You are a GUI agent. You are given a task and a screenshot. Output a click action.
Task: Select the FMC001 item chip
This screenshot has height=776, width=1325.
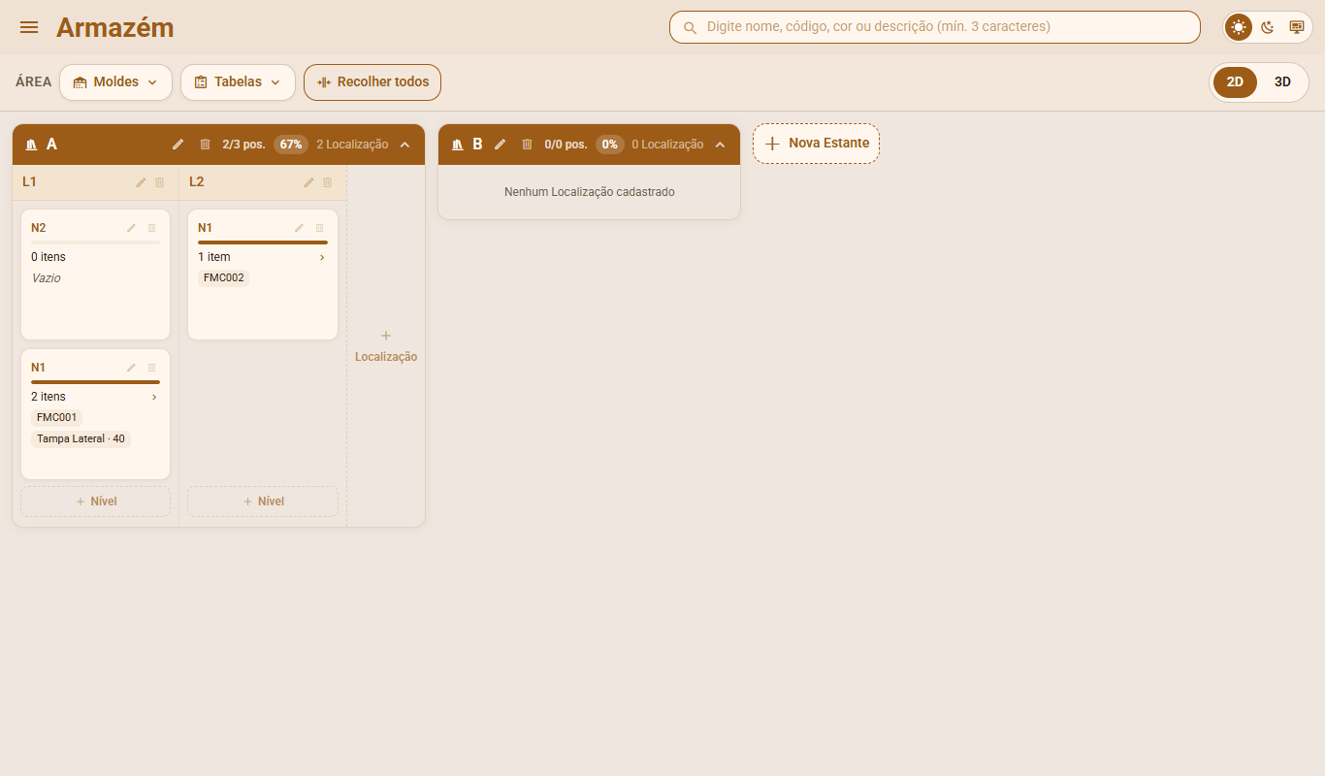[57, 418]
